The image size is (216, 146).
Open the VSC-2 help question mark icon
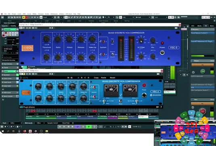(x=161, y=107)
